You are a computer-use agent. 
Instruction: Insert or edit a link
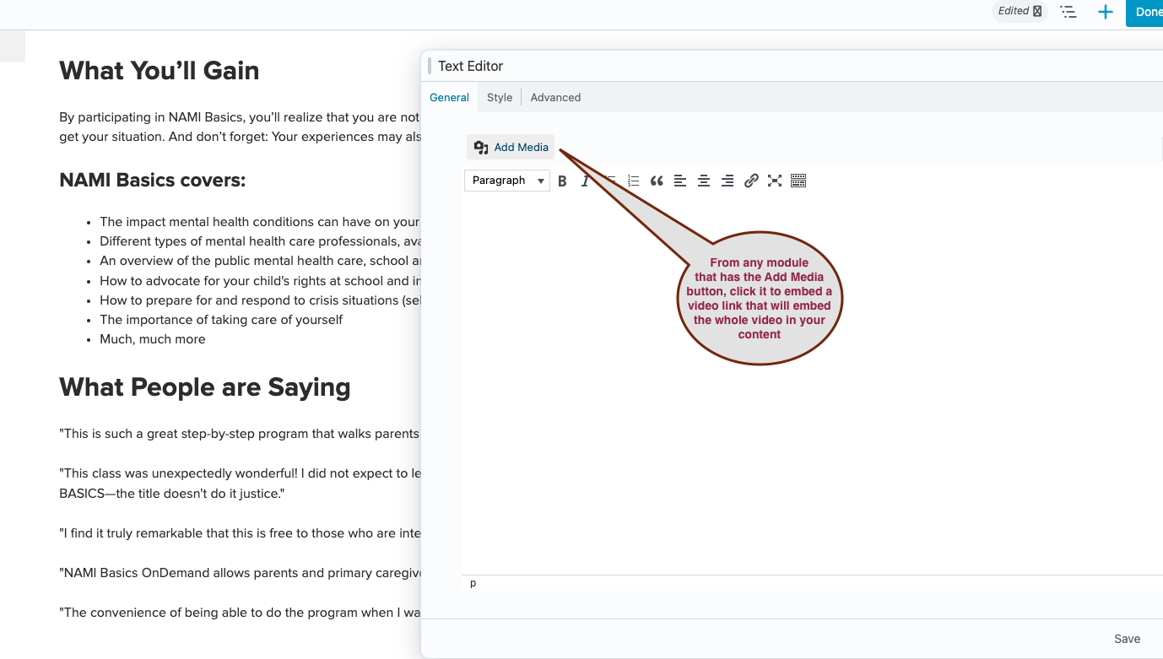(x=751, y=181)
